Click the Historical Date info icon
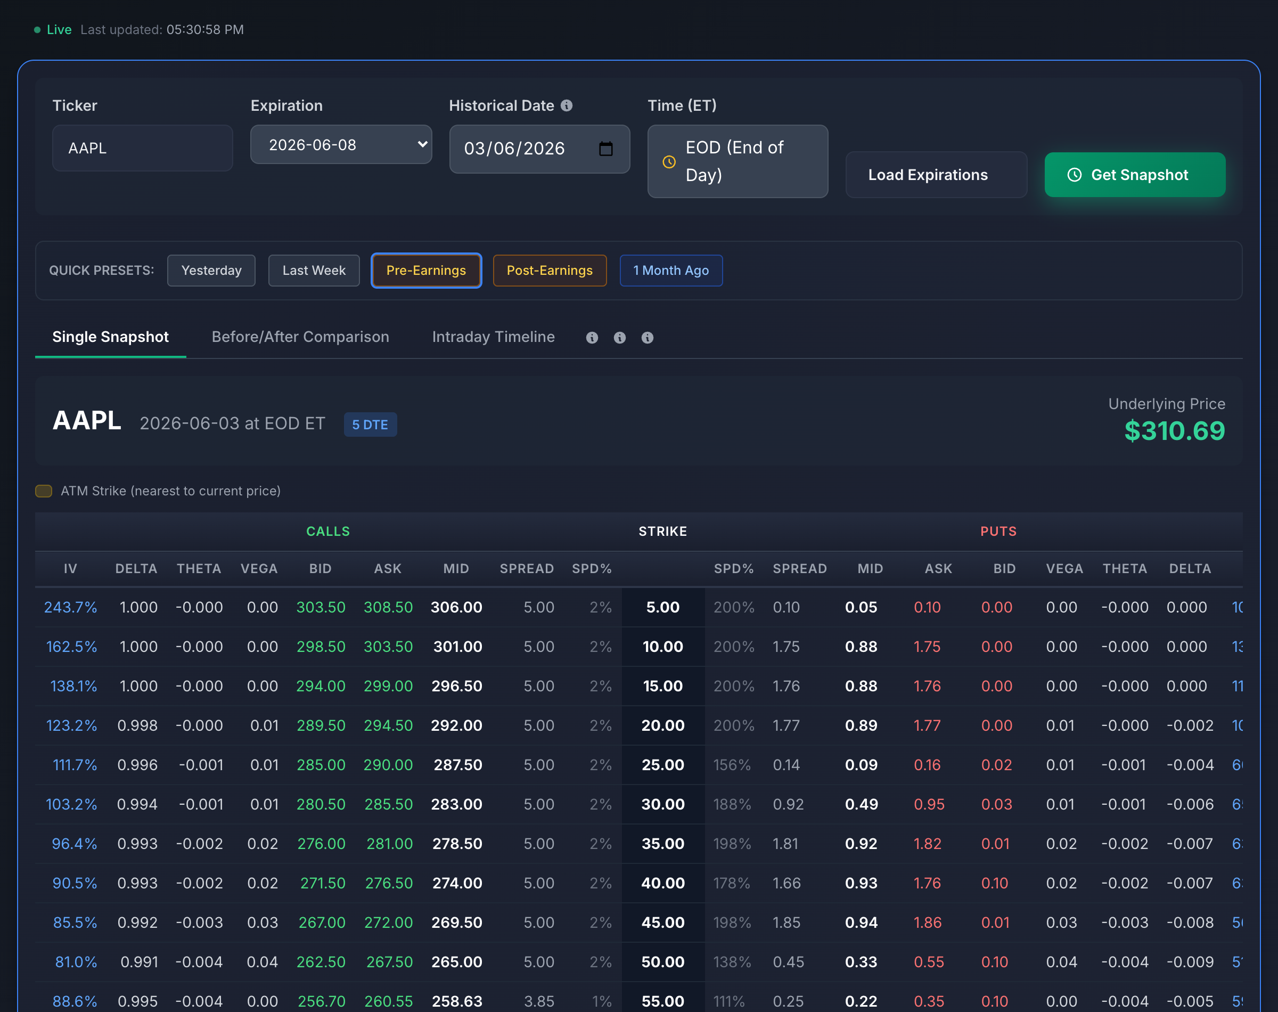Viewport: 1278px width, 1012px height. pos(567,105)
